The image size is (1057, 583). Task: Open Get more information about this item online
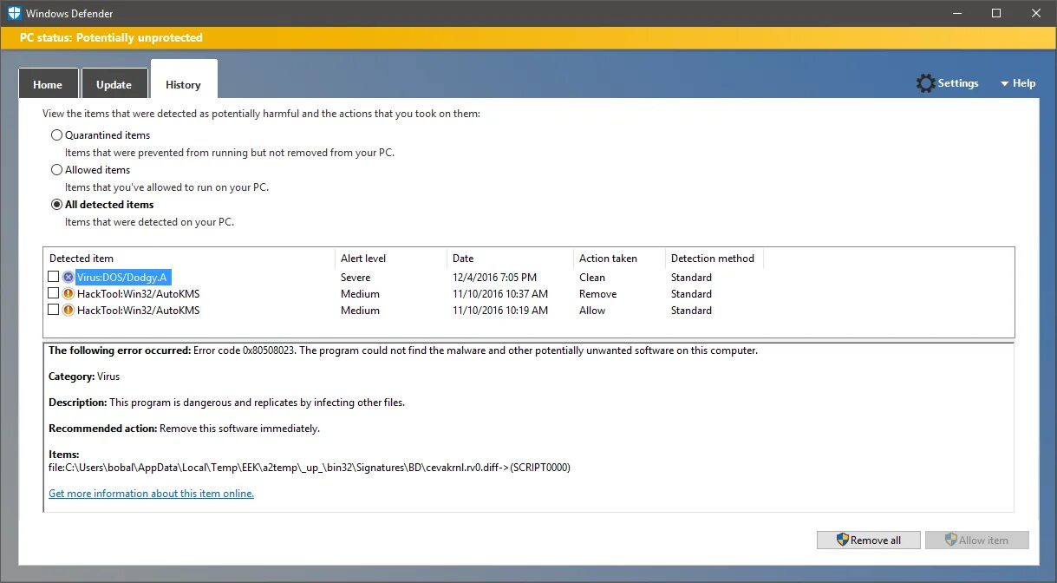(x=151, y=494)
